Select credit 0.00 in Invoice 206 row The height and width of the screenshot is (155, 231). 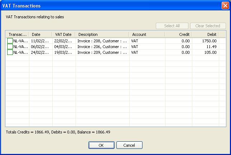tap(179, 47)
